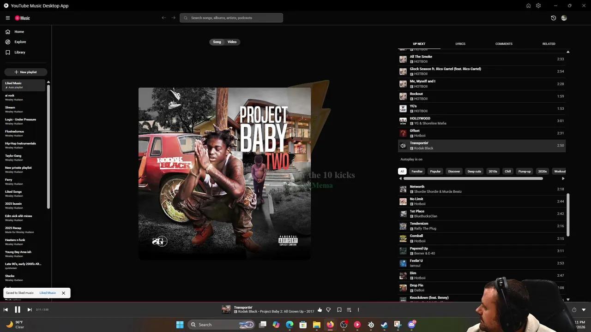The height and width of the screenshot is (332, 591).
Task: Collapse the player page with down arrow
Action: click(584, 310)
